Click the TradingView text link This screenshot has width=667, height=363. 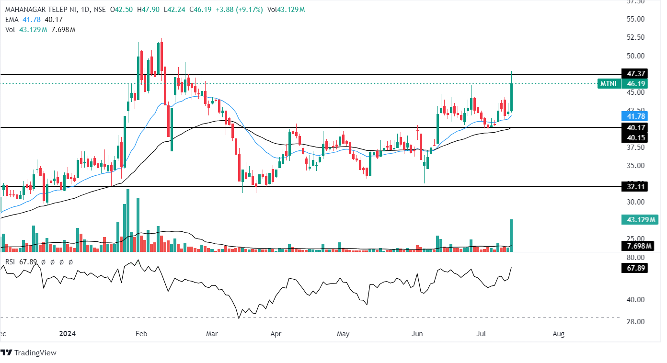click(x=35, y=353)
